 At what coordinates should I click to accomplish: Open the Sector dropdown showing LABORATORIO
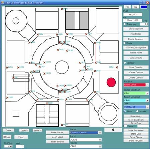[x=100, y=133]
